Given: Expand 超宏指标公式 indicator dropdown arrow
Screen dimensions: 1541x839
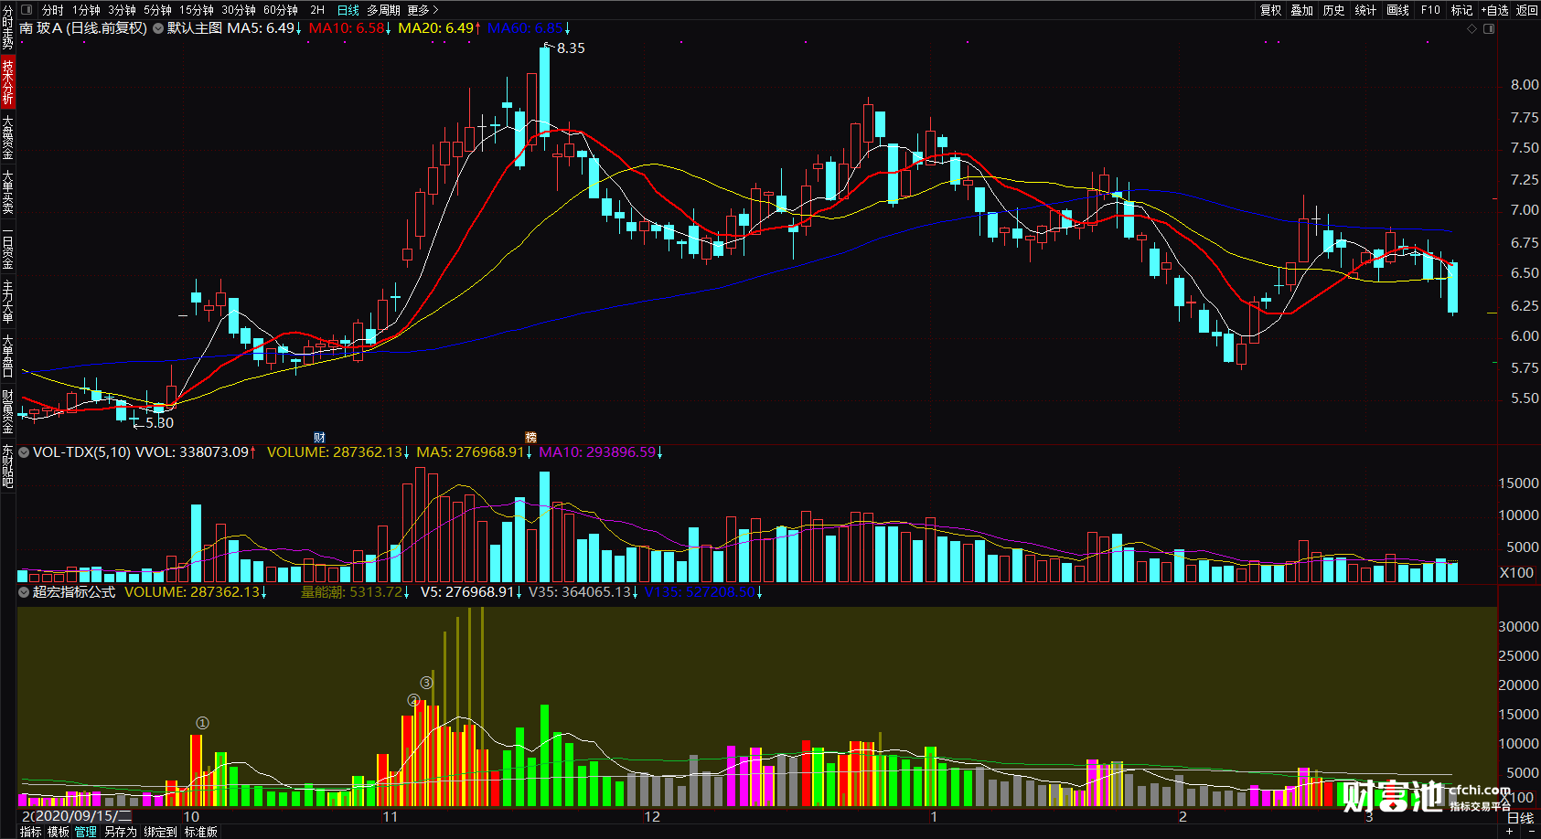Looking at the screenshot, I should click(x=24, y=592).
